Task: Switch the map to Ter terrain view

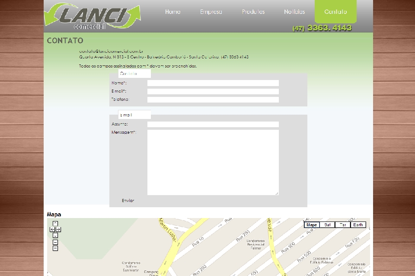Action: pos(342,225)
